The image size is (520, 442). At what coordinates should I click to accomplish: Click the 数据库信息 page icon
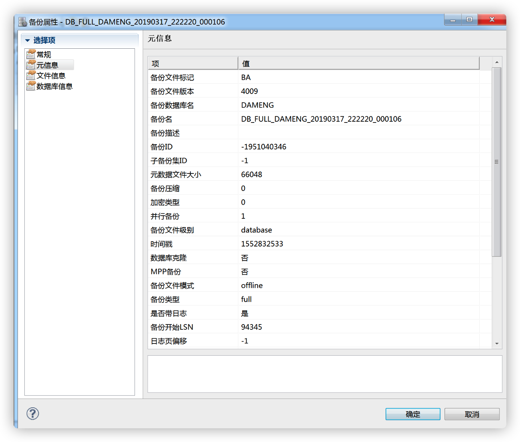click(31, 86)
